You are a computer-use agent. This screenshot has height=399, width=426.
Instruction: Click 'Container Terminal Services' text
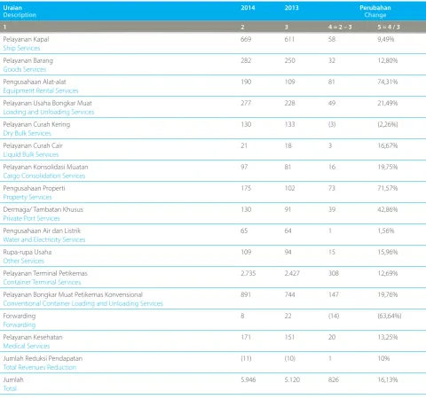click(42, 282)
